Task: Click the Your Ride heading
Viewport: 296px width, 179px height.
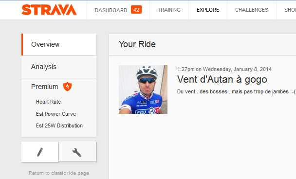Action: [x=137, y=44]
